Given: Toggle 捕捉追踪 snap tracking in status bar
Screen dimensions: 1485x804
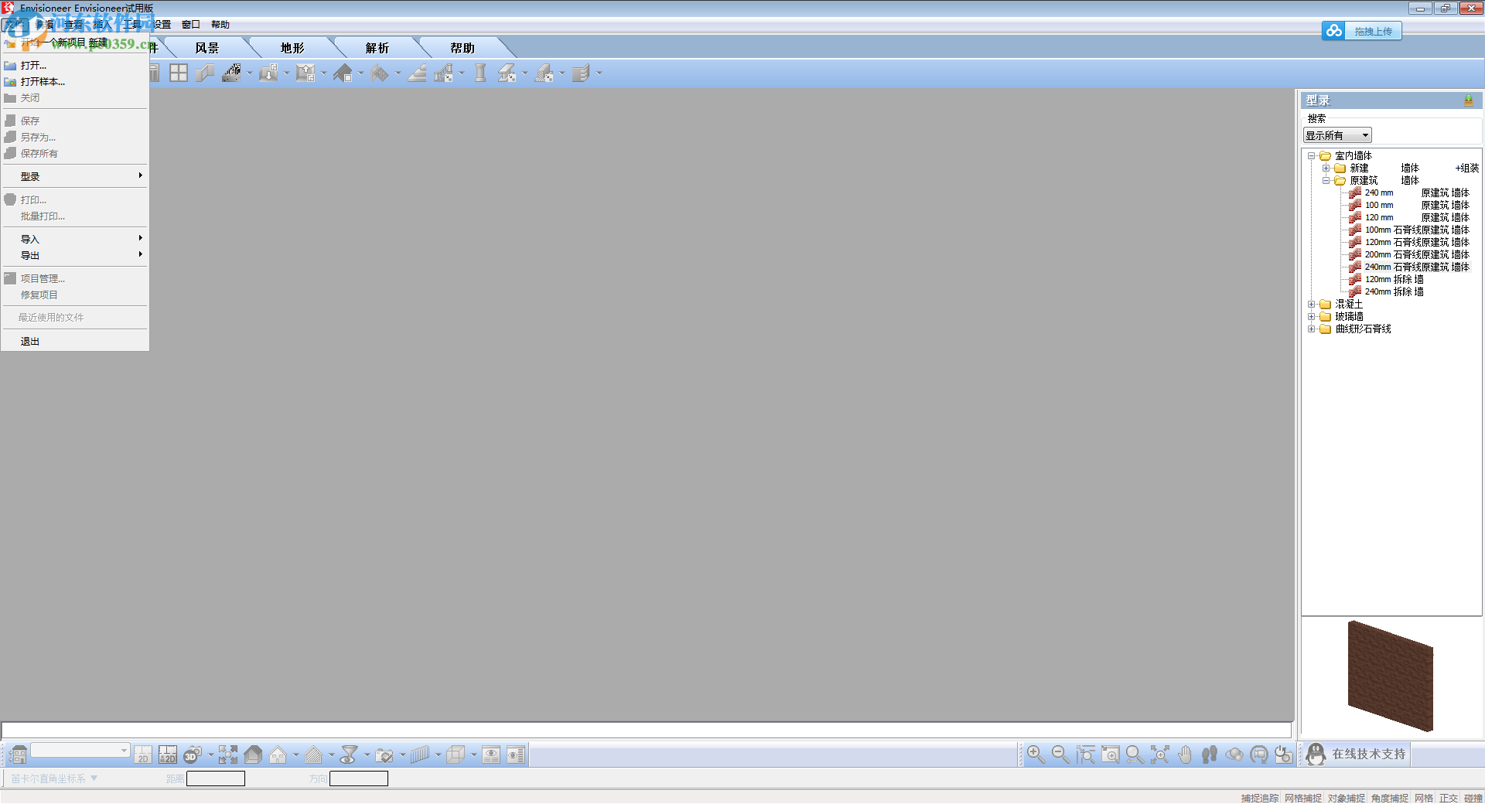Looking at the screenshot, I should point(1260,798).
